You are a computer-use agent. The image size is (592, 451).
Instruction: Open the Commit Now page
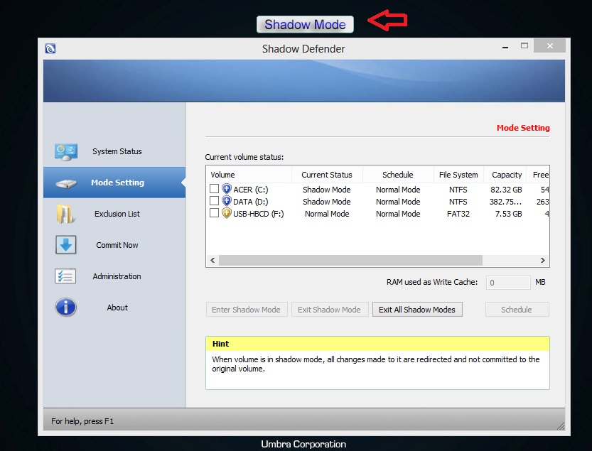tap(114, 245)
